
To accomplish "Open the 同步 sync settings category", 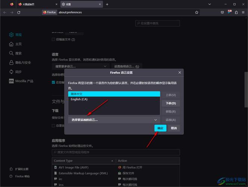I will [15, 72].
